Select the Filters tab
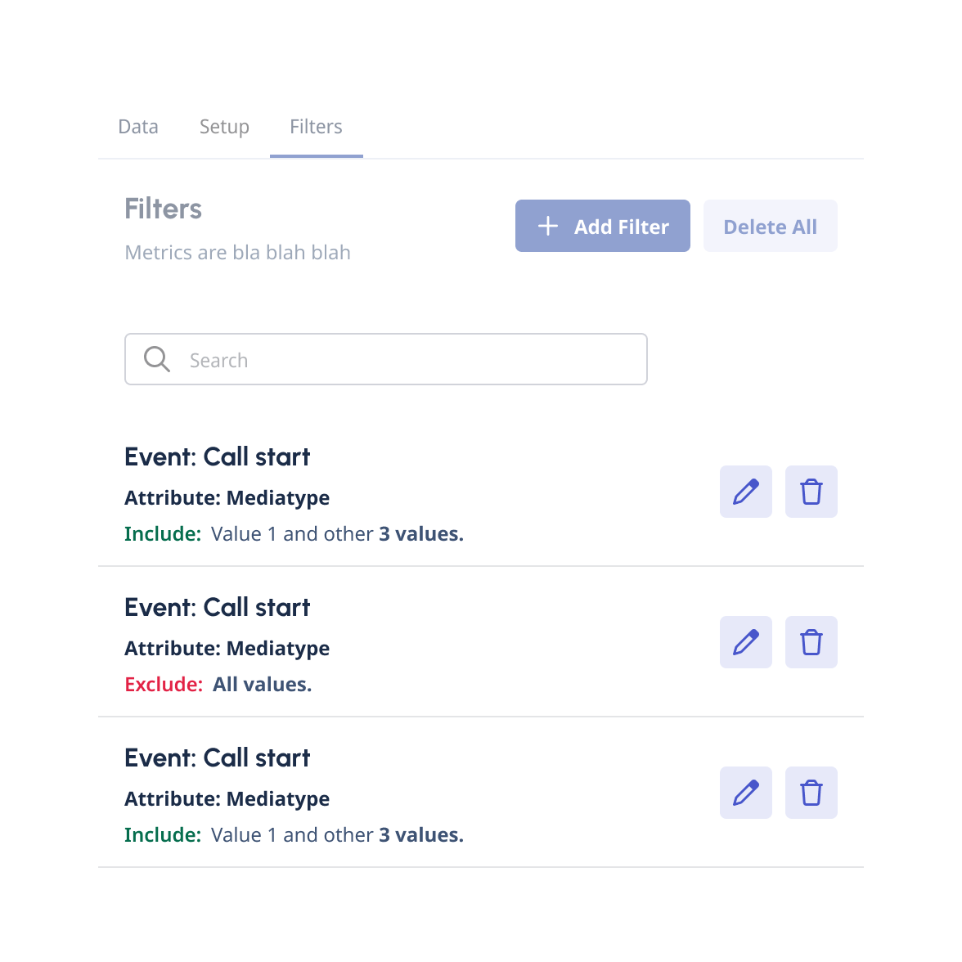 pyautogui.click(x=316, y=127)
